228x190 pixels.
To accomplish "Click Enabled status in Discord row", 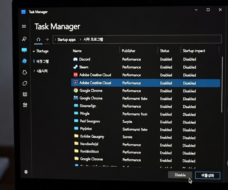I will pyautogui.click(x=166, y=59).
